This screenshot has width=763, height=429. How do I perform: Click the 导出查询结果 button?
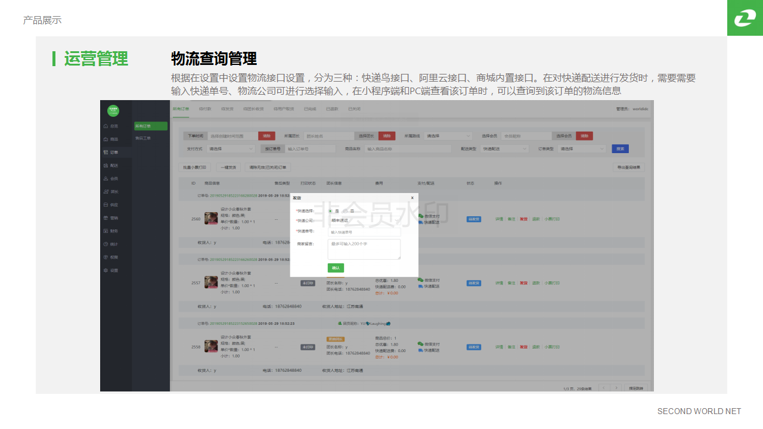coord(629,168)
